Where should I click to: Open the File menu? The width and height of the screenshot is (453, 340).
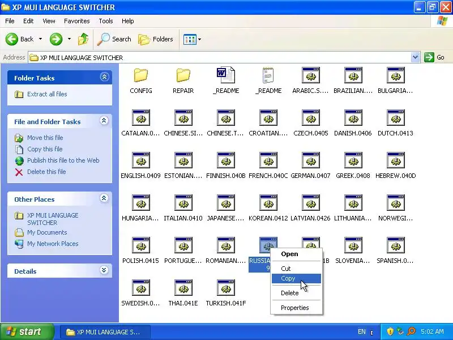pyautogui.click(x=10, y=21)
